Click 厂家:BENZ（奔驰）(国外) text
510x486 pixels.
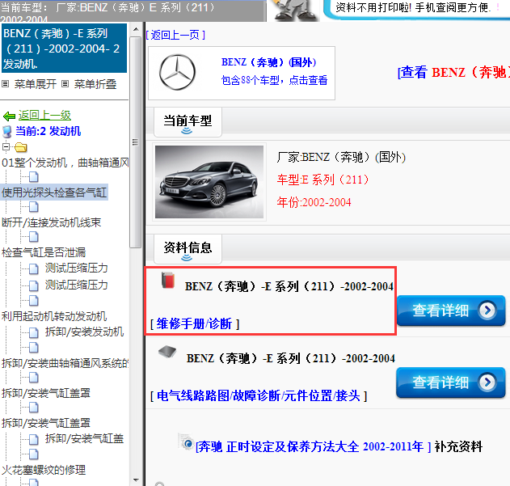pyautogui.click(x=341, y=157)
